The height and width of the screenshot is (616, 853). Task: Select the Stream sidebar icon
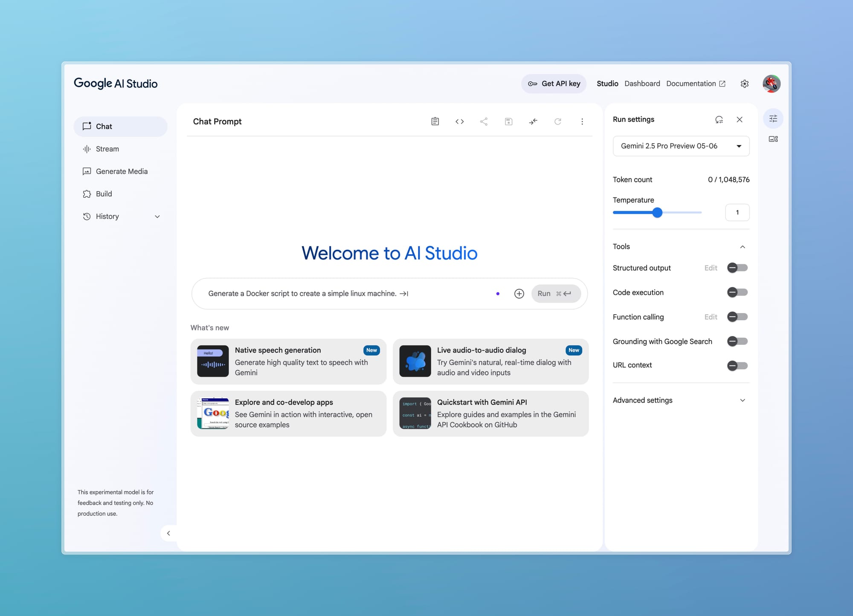click(87, 149)
